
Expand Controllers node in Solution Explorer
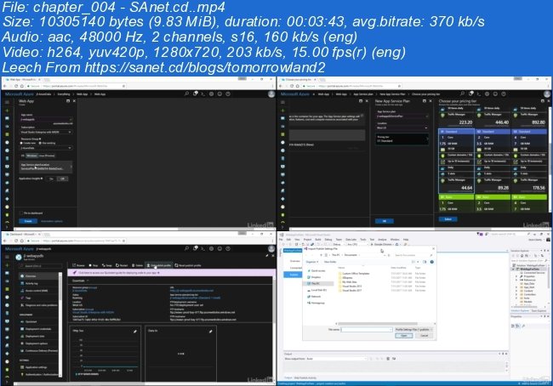516,294
